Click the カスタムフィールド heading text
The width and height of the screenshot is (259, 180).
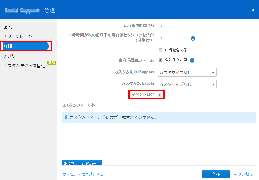click(78, 105)
